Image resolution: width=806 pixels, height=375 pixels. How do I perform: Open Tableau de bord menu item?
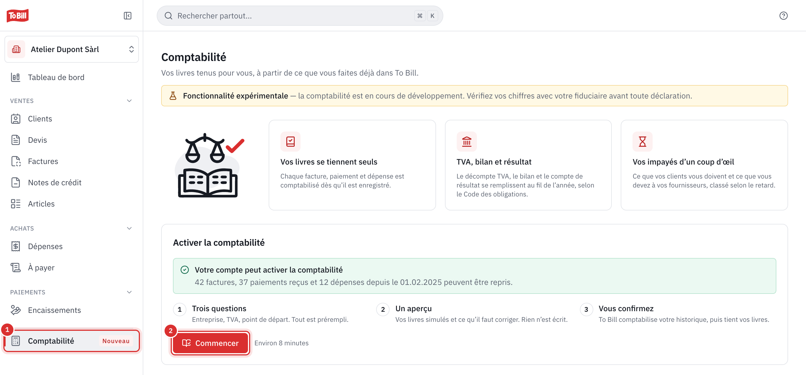(72, 77)
